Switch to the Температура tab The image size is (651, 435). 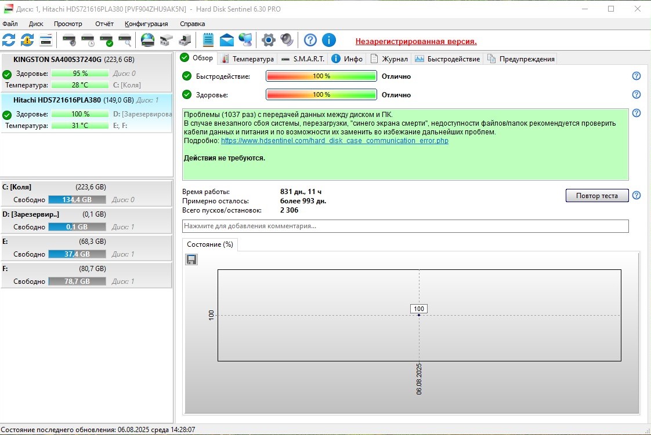coord(247,59)
